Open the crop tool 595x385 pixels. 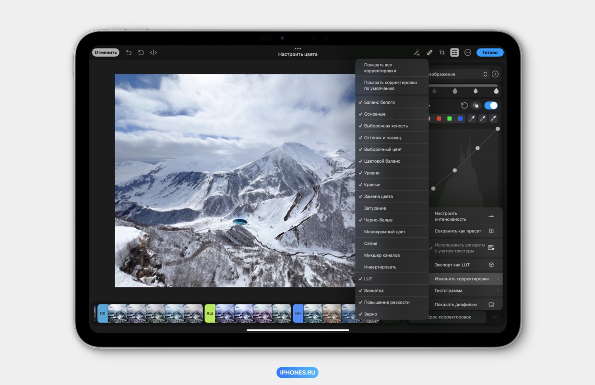pos(442,53)
